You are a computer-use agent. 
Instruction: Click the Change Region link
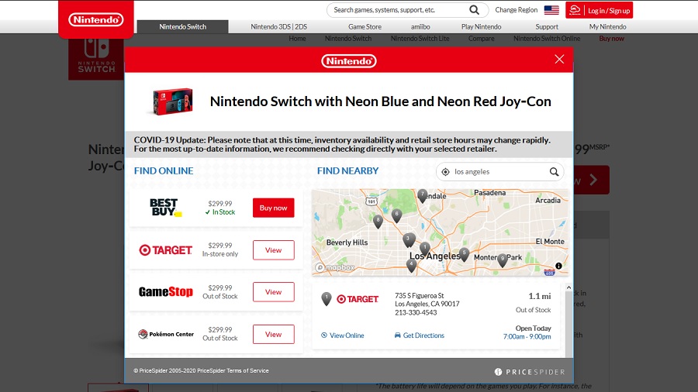517,10
